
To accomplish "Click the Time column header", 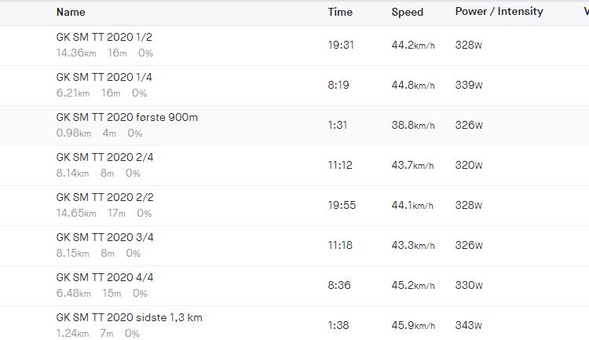I will (340, 12).
